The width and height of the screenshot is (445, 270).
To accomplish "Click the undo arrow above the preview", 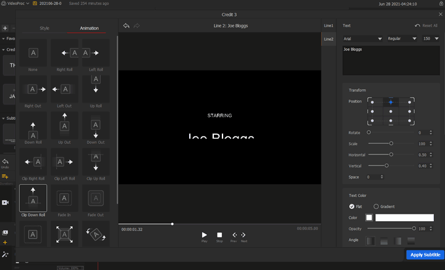I will tap(126, 26).
